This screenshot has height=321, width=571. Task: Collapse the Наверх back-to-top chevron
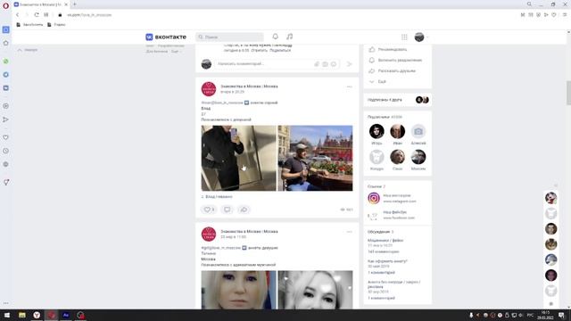tap(20, 50)
